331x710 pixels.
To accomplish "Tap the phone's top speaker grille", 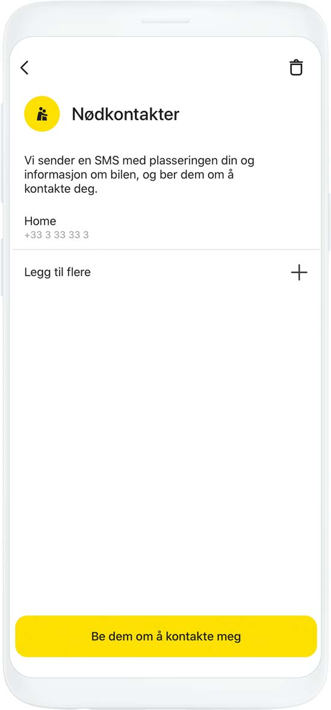I will pyautogui.click(x=165, y=21).
